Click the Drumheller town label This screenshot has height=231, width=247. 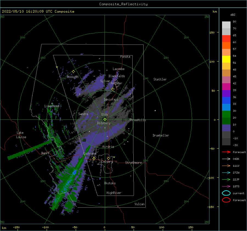click(161, 135)
